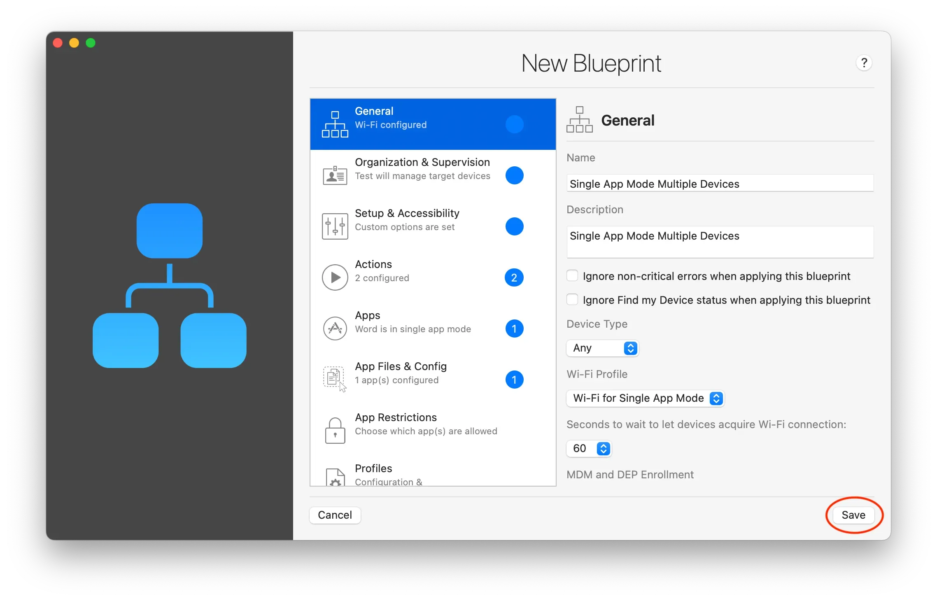Enable Ignore non-critical errors checkbox
The image size is (937, 601).
pyautogui.click(x=572, y=276)
